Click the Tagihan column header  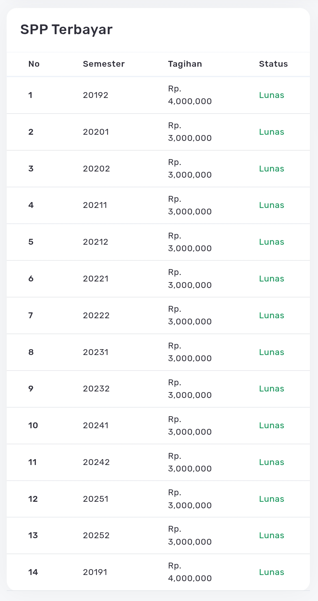[185, 64]
